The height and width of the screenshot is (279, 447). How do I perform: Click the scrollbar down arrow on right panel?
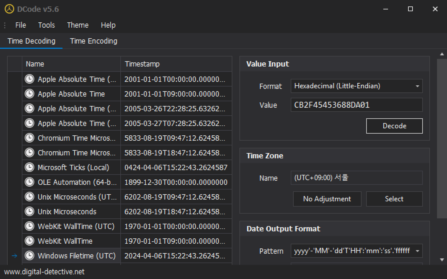click(x=442, y=260)
